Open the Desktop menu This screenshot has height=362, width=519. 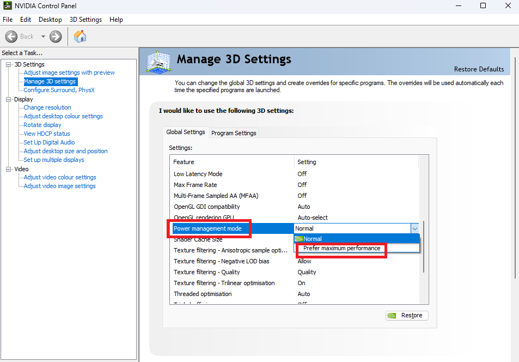tap(50, 20)
